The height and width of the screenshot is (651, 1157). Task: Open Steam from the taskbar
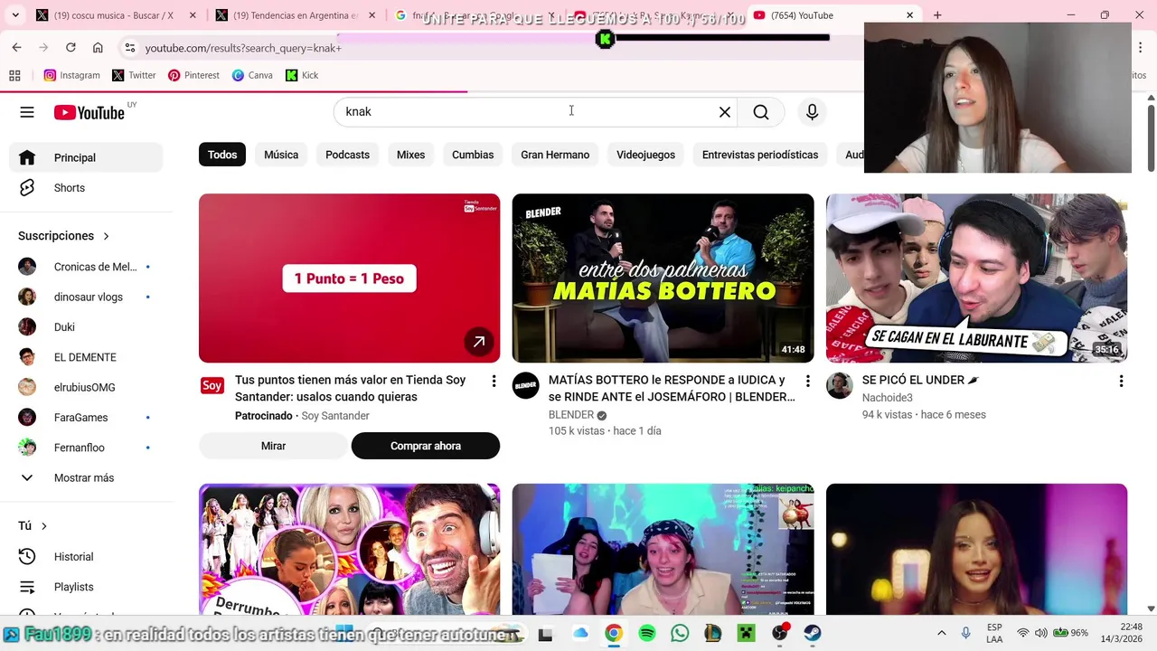pos(813,634)
